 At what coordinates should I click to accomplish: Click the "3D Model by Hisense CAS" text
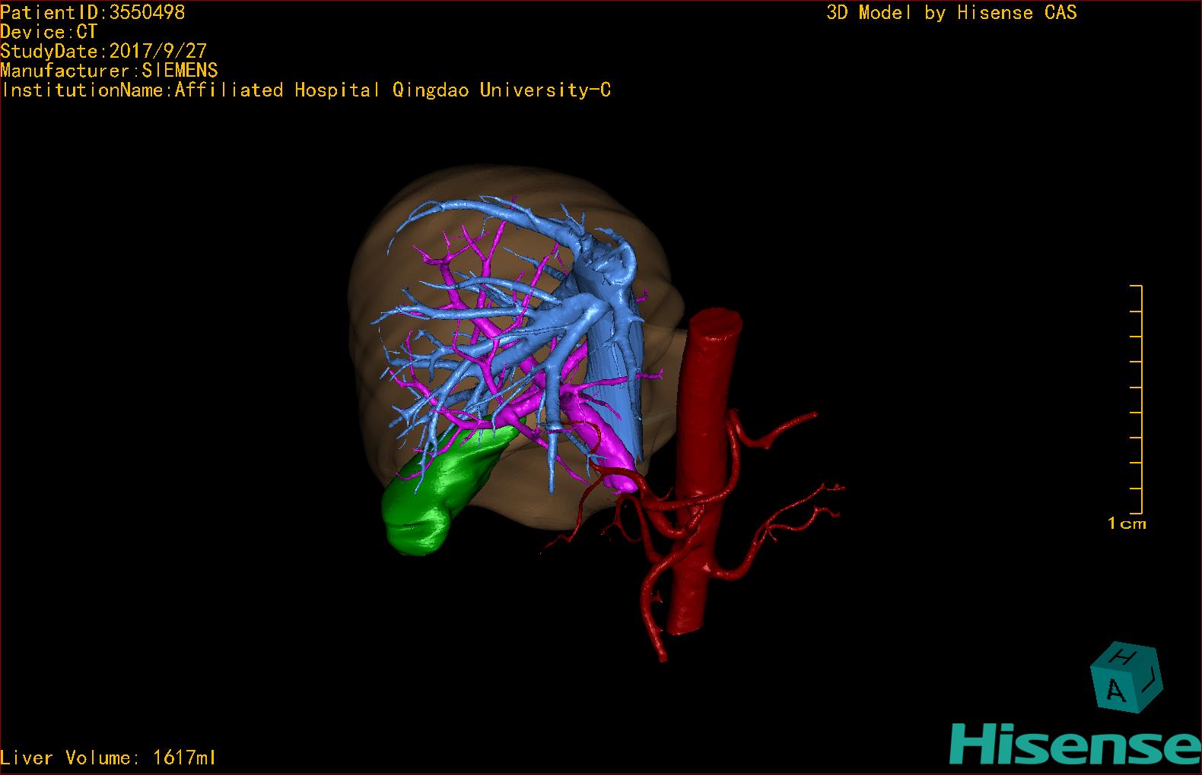pyautogui.click(x=952, y=12)
